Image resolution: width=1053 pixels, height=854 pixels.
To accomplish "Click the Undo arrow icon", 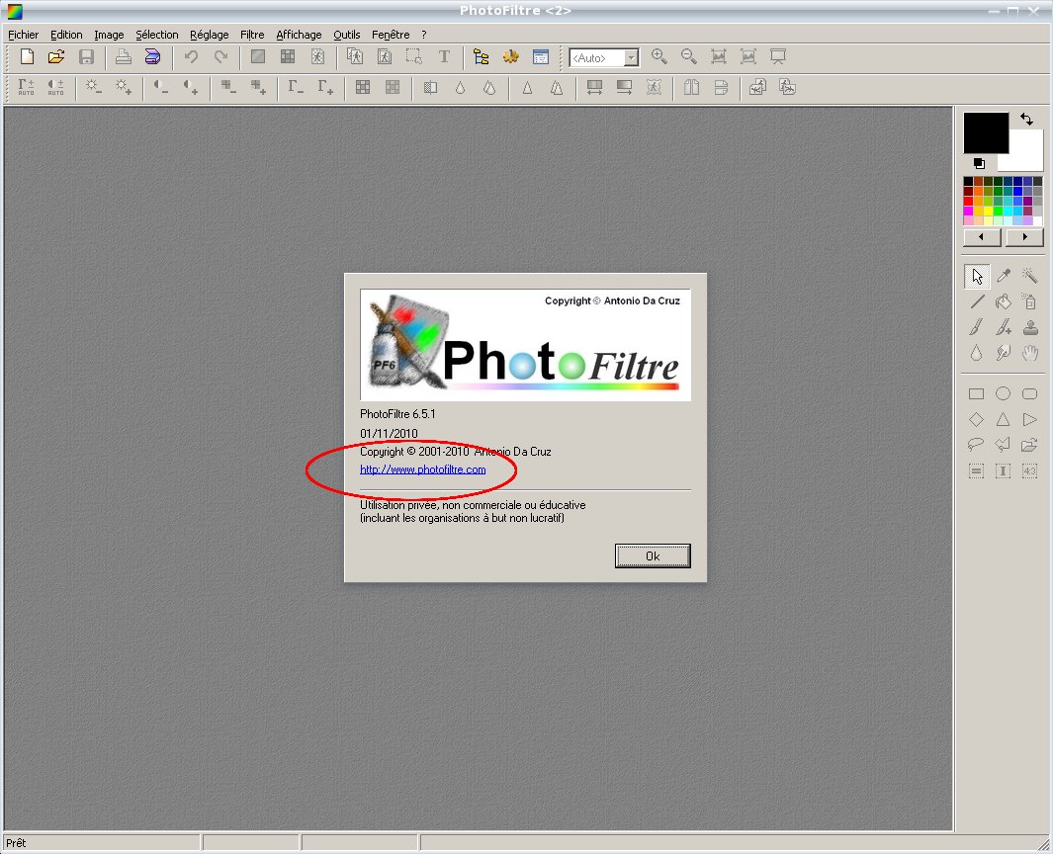I will [191, 57].
